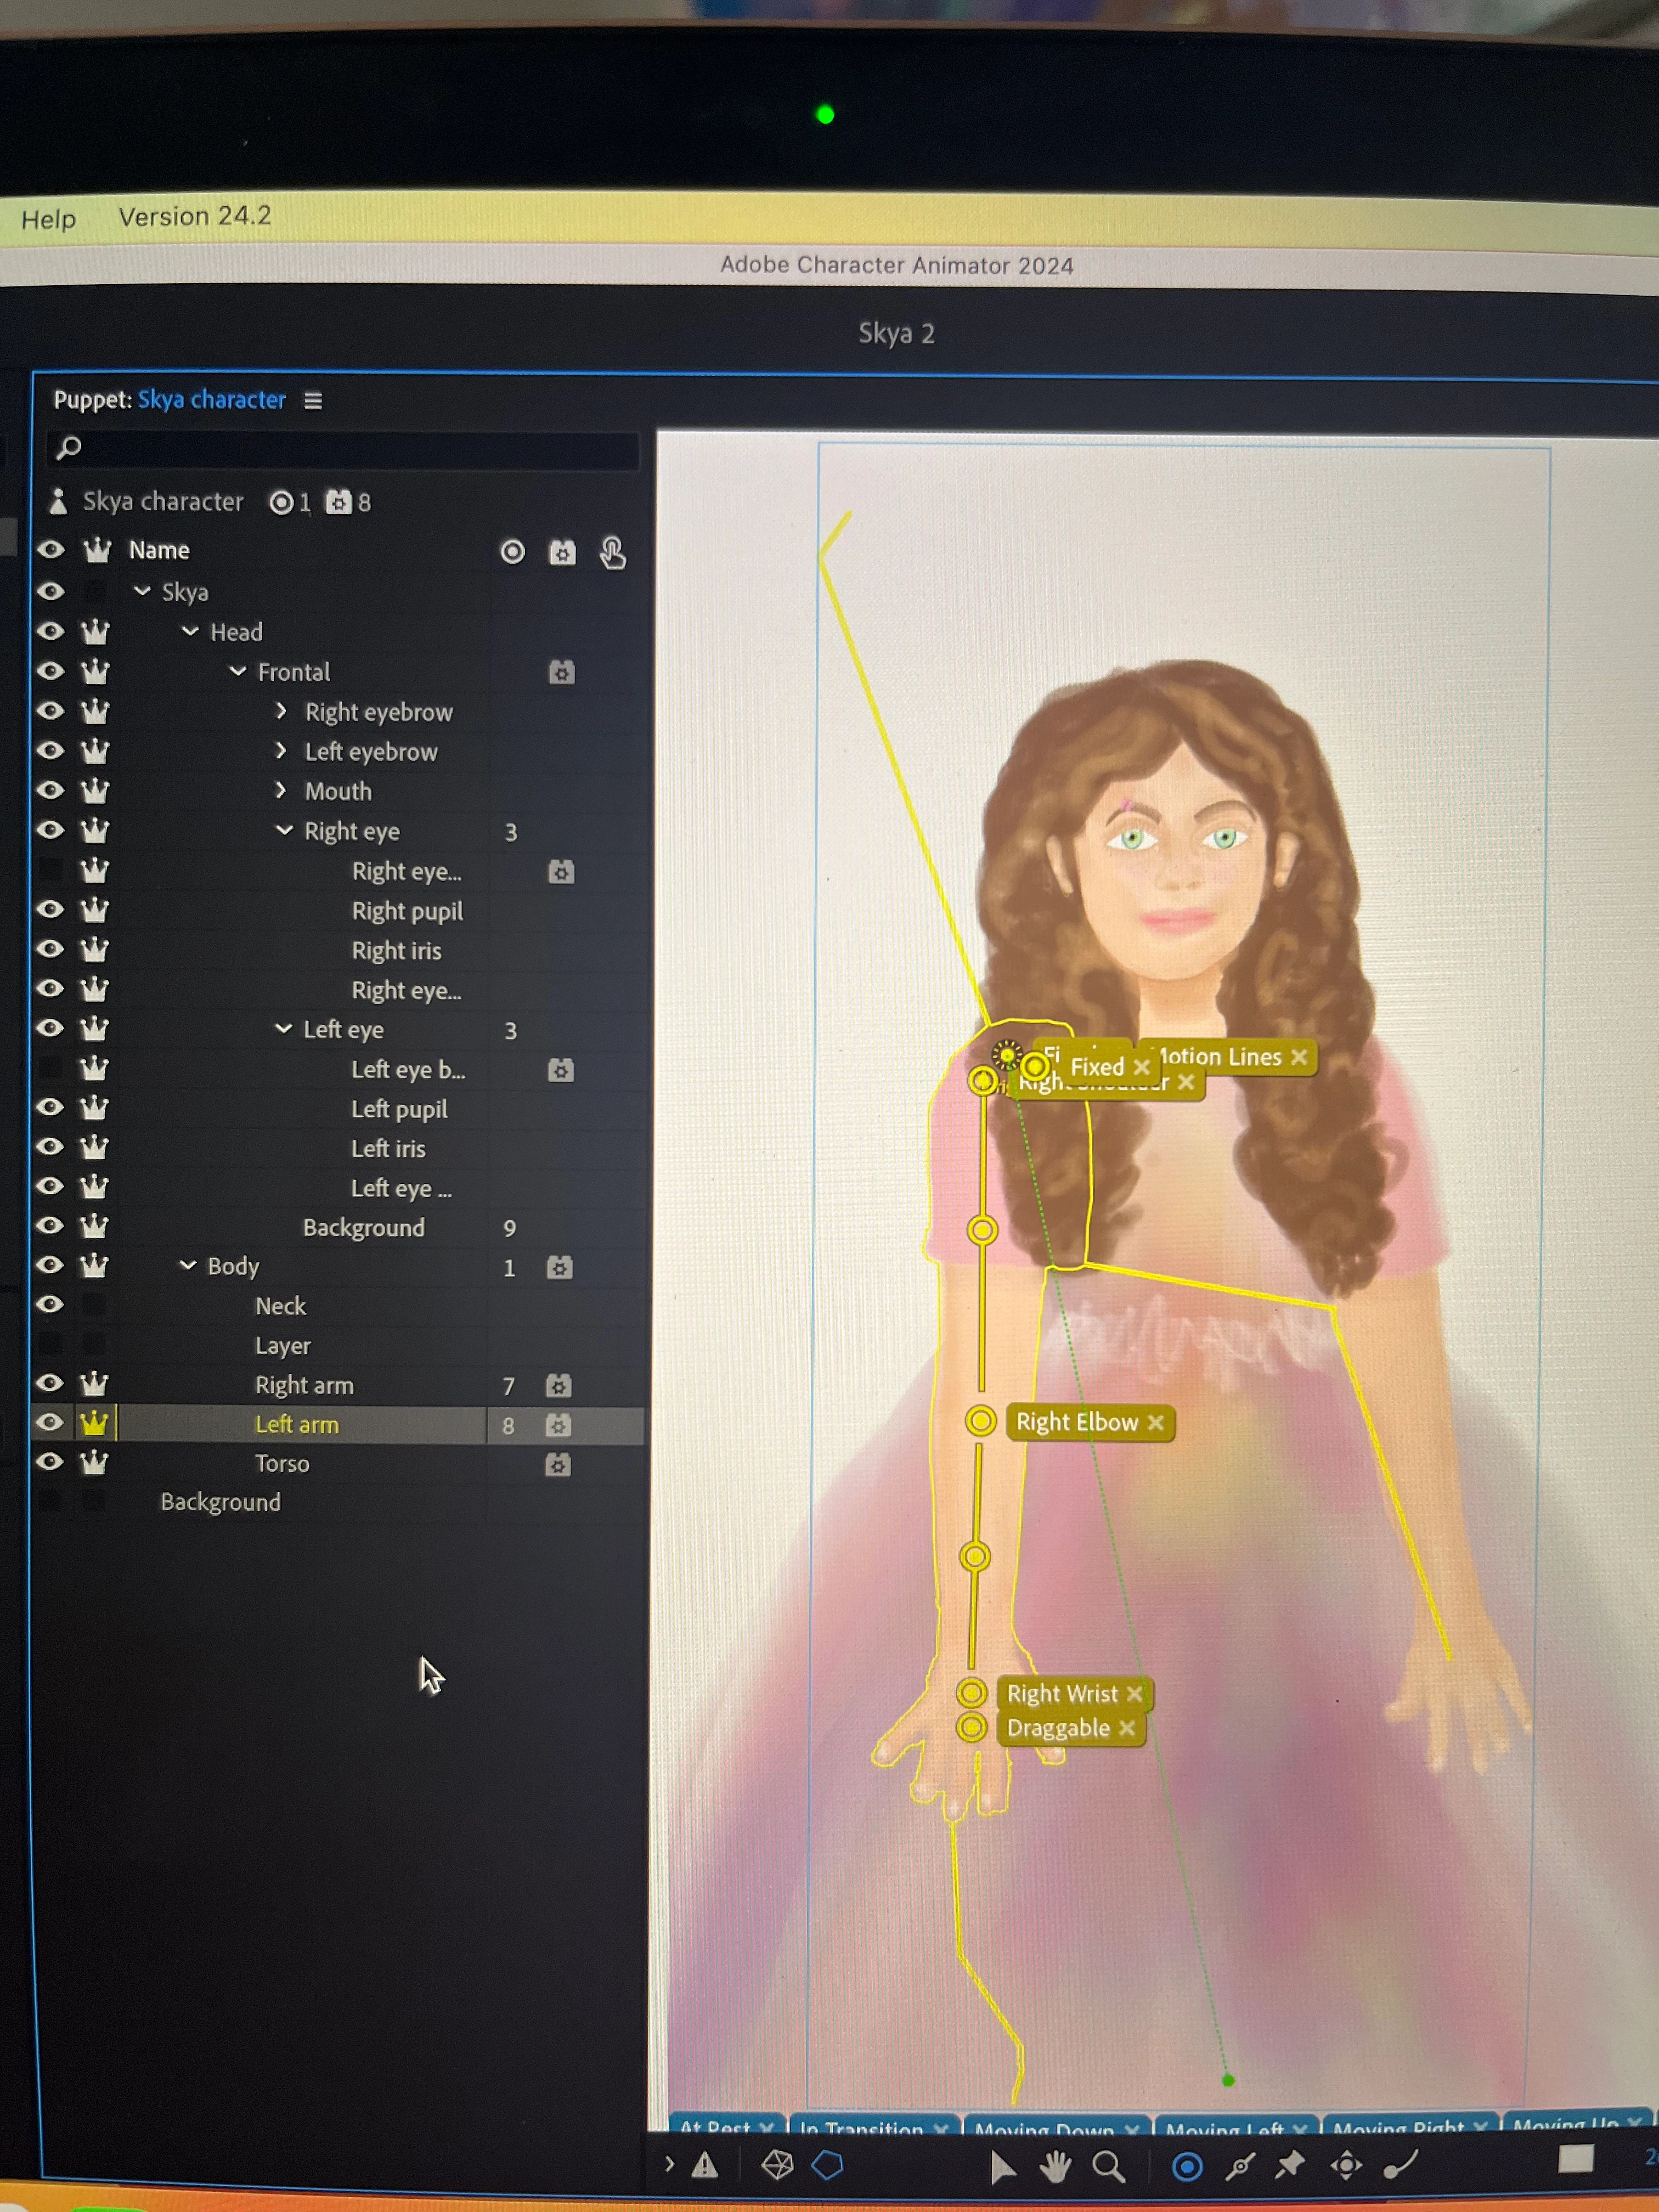
Task: Select the Dangle tool
Action: [1400, 2165]
